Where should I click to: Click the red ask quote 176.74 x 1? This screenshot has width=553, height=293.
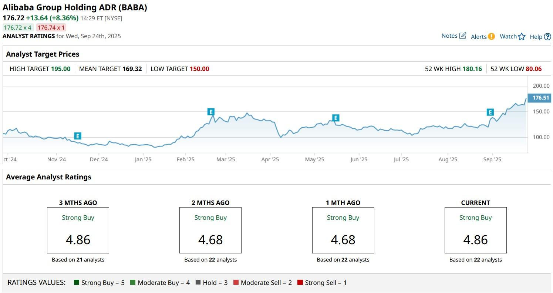click(51, 27)
